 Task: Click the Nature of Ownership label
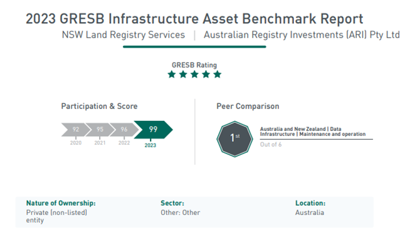[x=61, y=203]
